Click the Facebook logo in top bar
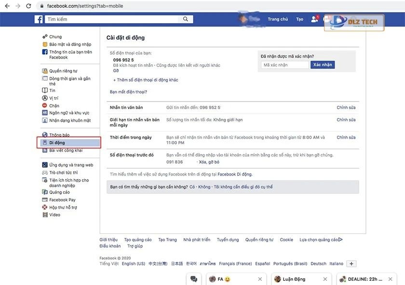The width and height of the screenshot is (405, 285). 38,19
